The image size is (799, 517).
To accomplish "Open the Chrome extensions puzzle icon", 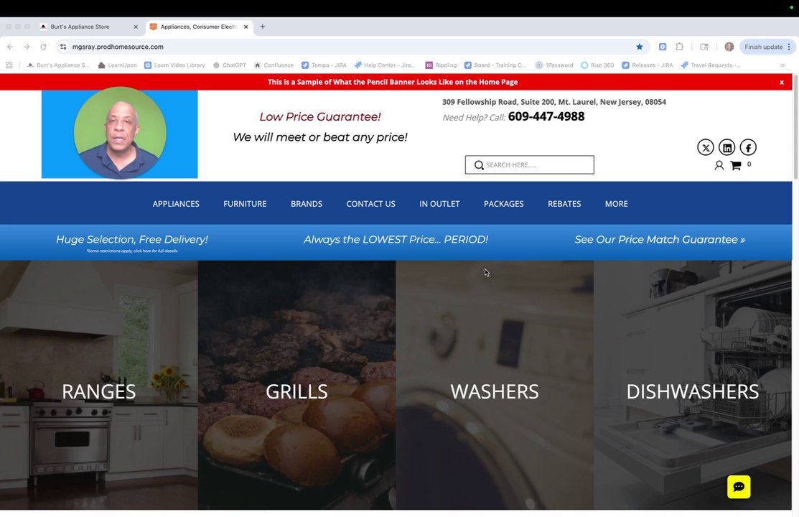I will coord(679,47).
